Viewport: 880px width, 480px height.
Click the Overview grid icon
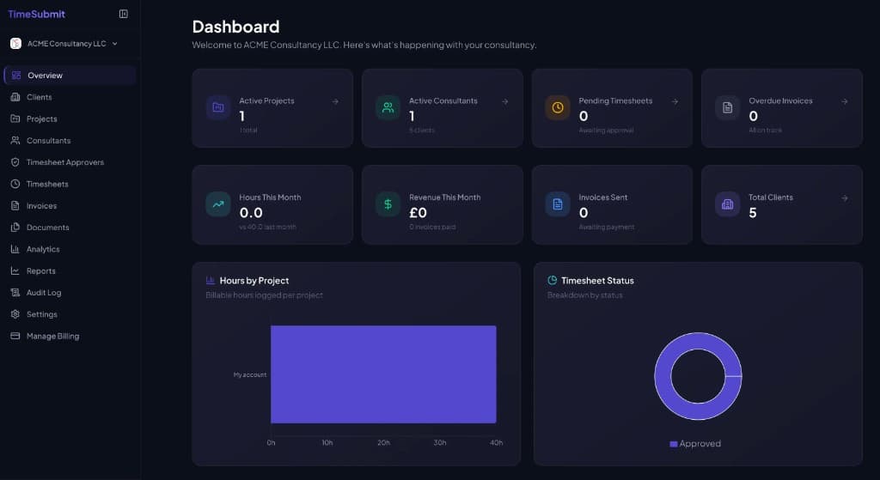point(16,76)
